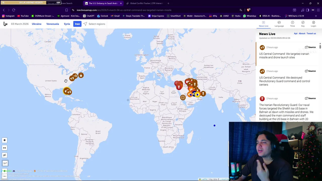Screen dimensions: 322x181
Task: Click the blue dot in the Indian Ocean
Action: (214, 125)
